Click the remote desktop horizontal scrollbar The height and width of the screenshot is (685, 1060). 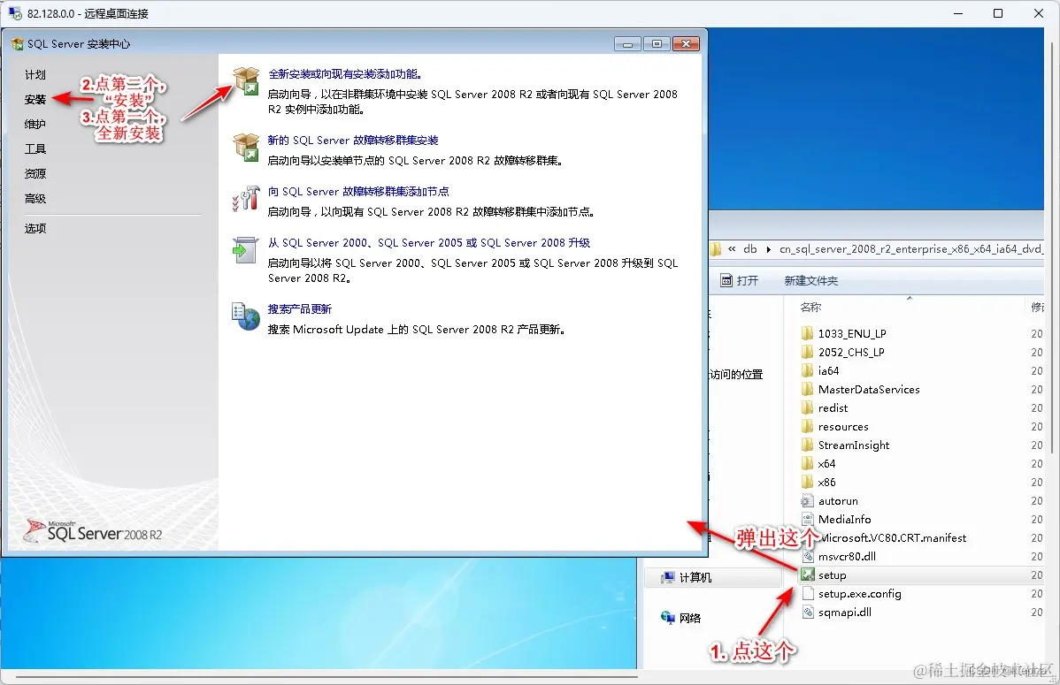(x=326, y=676)
